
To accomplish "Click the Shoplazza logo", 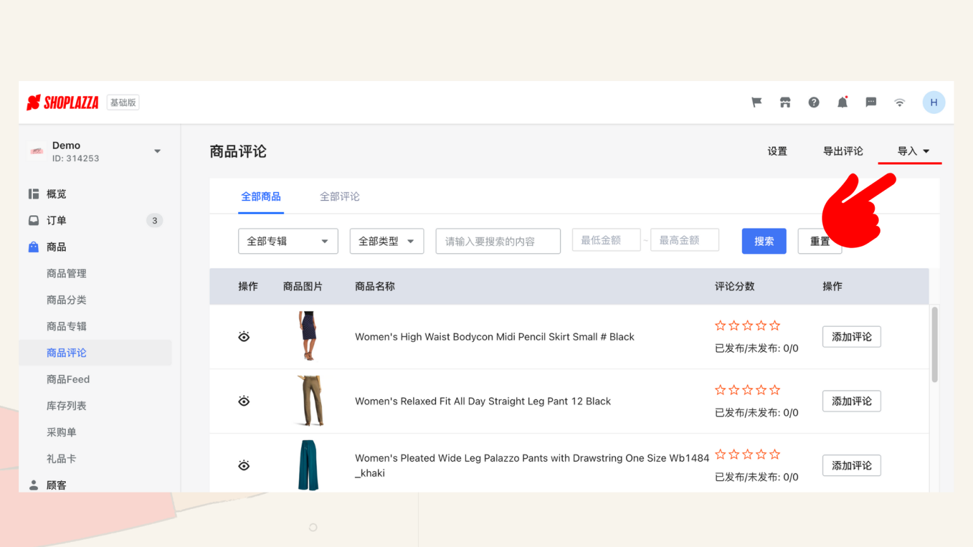I will pos(62,103).
